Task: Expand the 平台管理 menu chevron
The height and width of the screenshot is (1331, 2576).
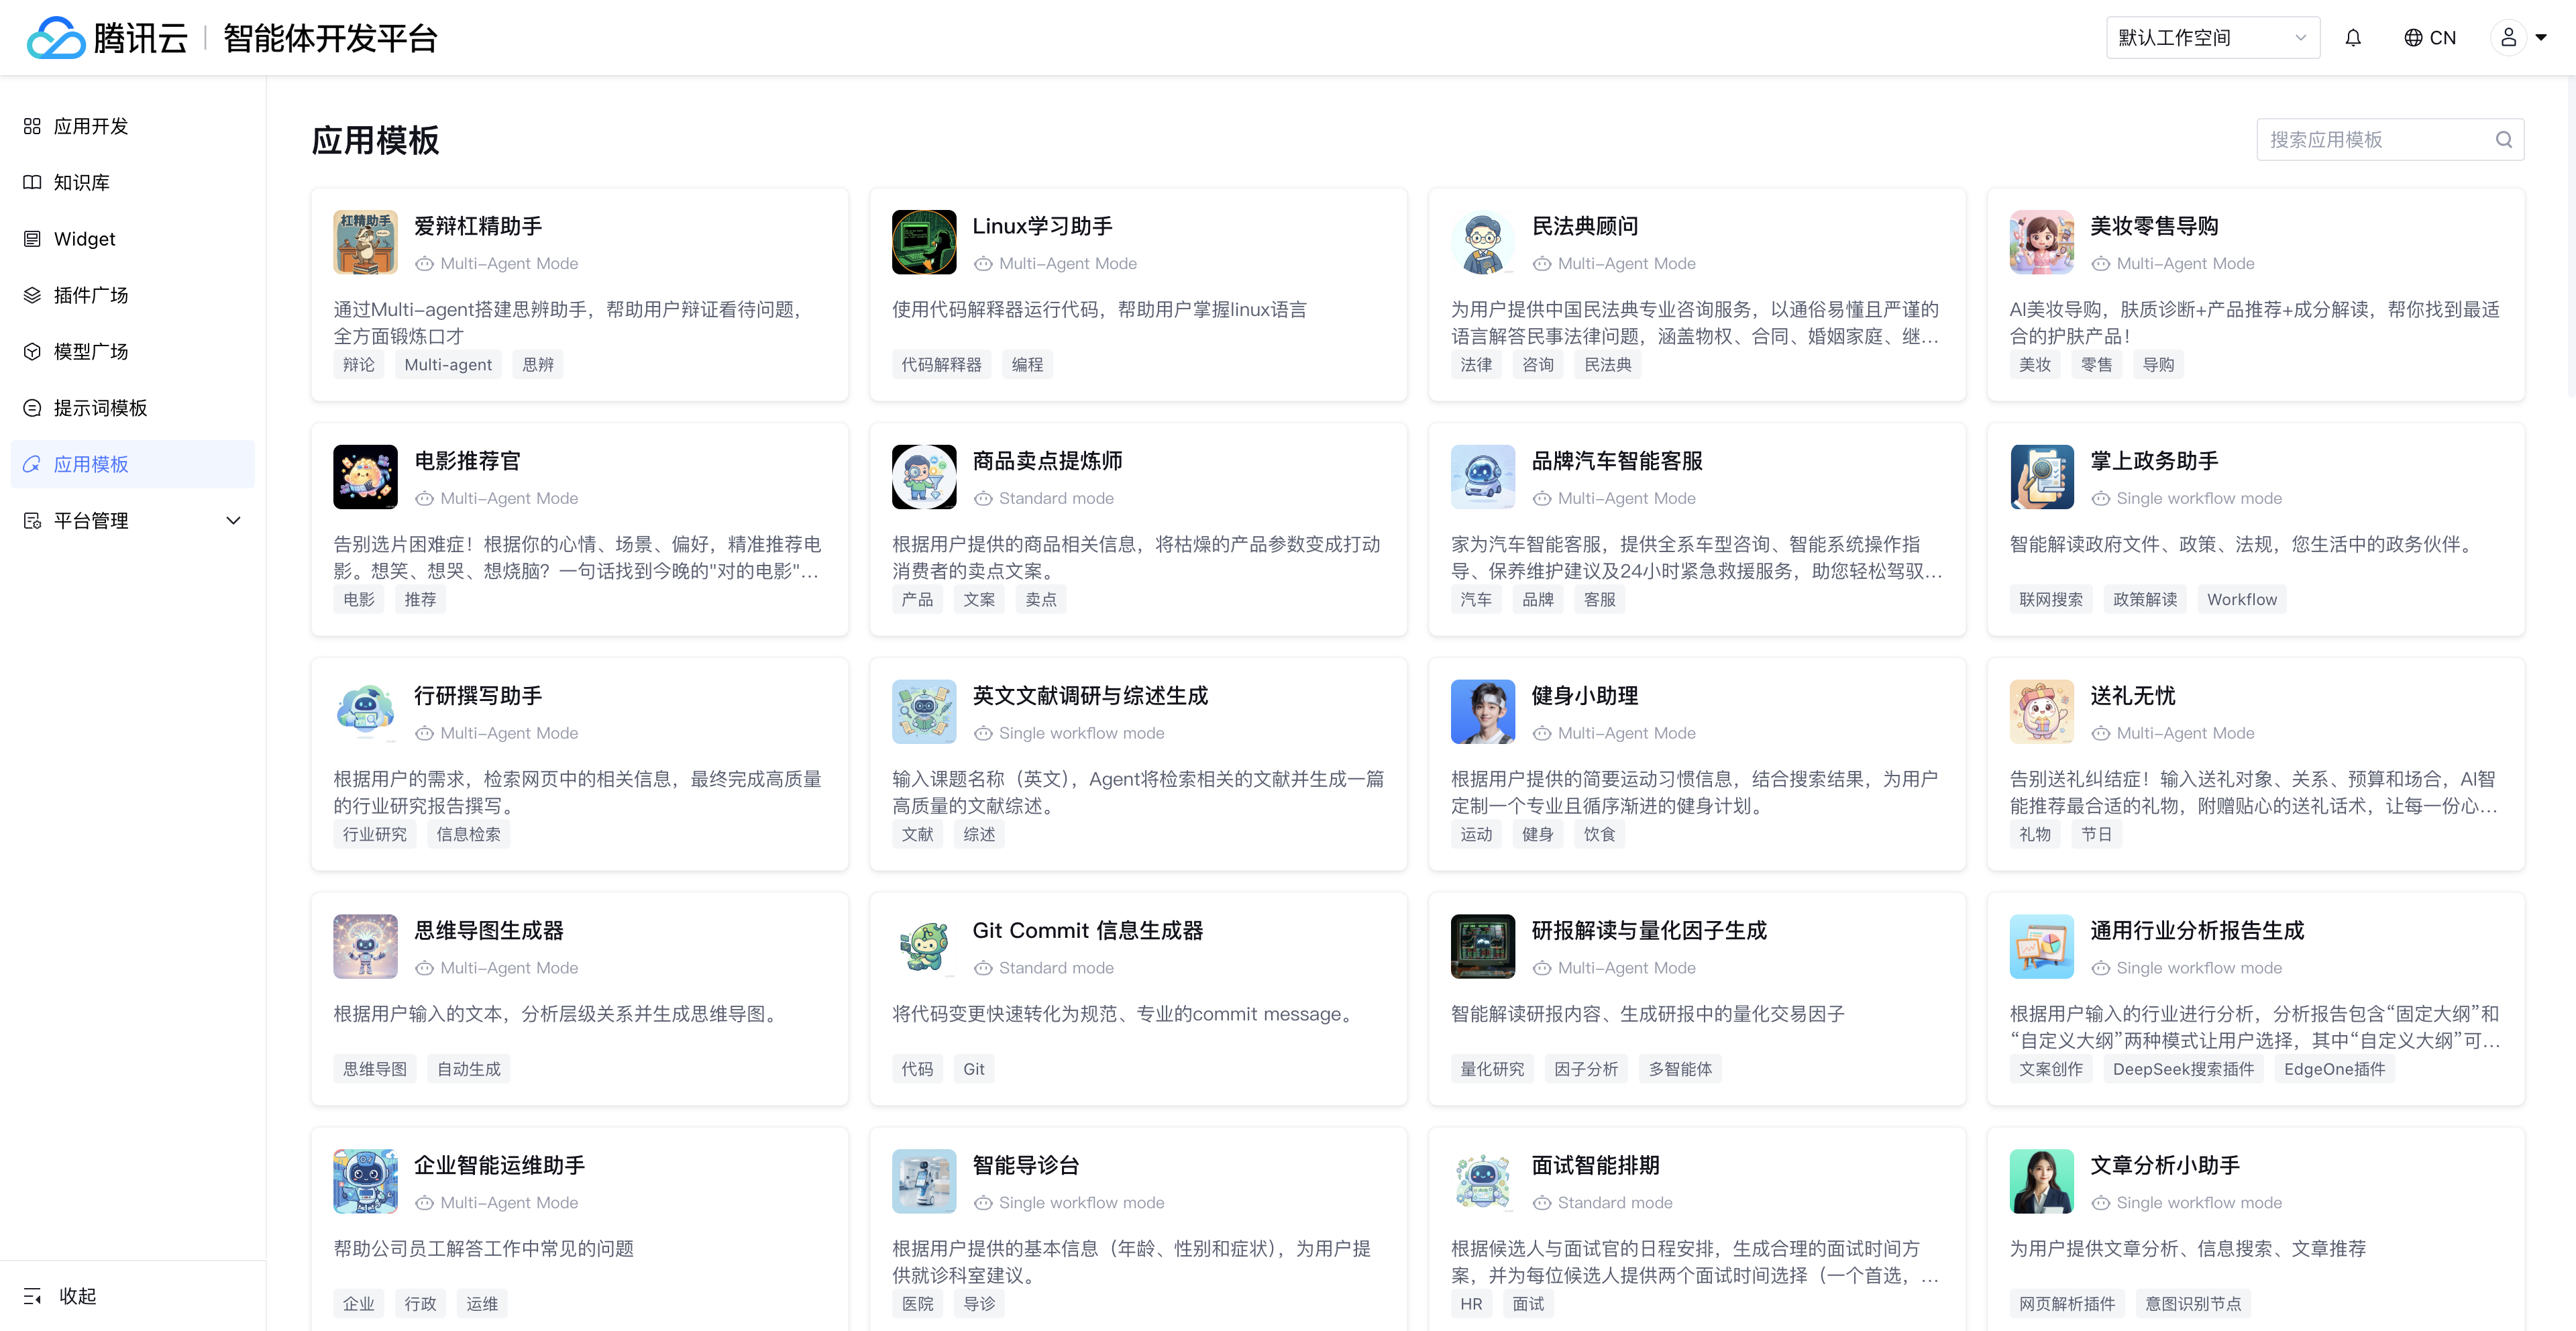Action: point(233,520)
